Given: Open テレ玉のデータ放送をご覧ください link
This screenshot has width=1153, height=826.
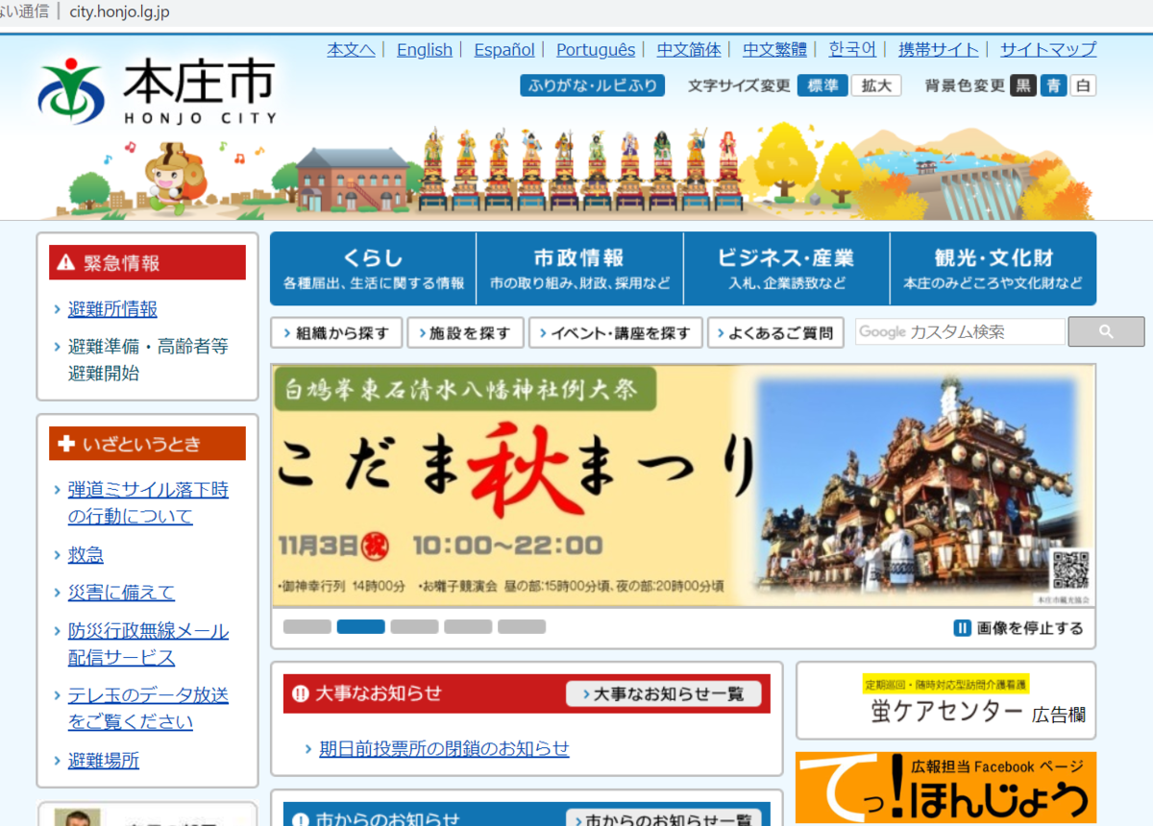Looking at the screenshot, I should point(148,709).
